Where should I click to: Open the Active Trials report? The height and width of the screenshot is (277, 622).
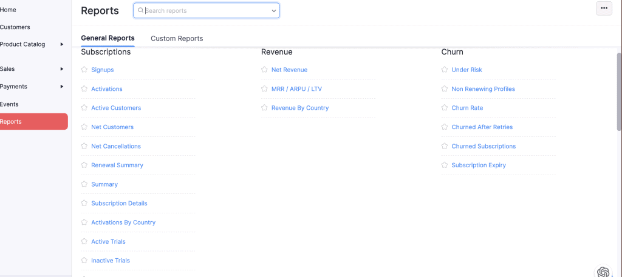click(x=108, y=241)
